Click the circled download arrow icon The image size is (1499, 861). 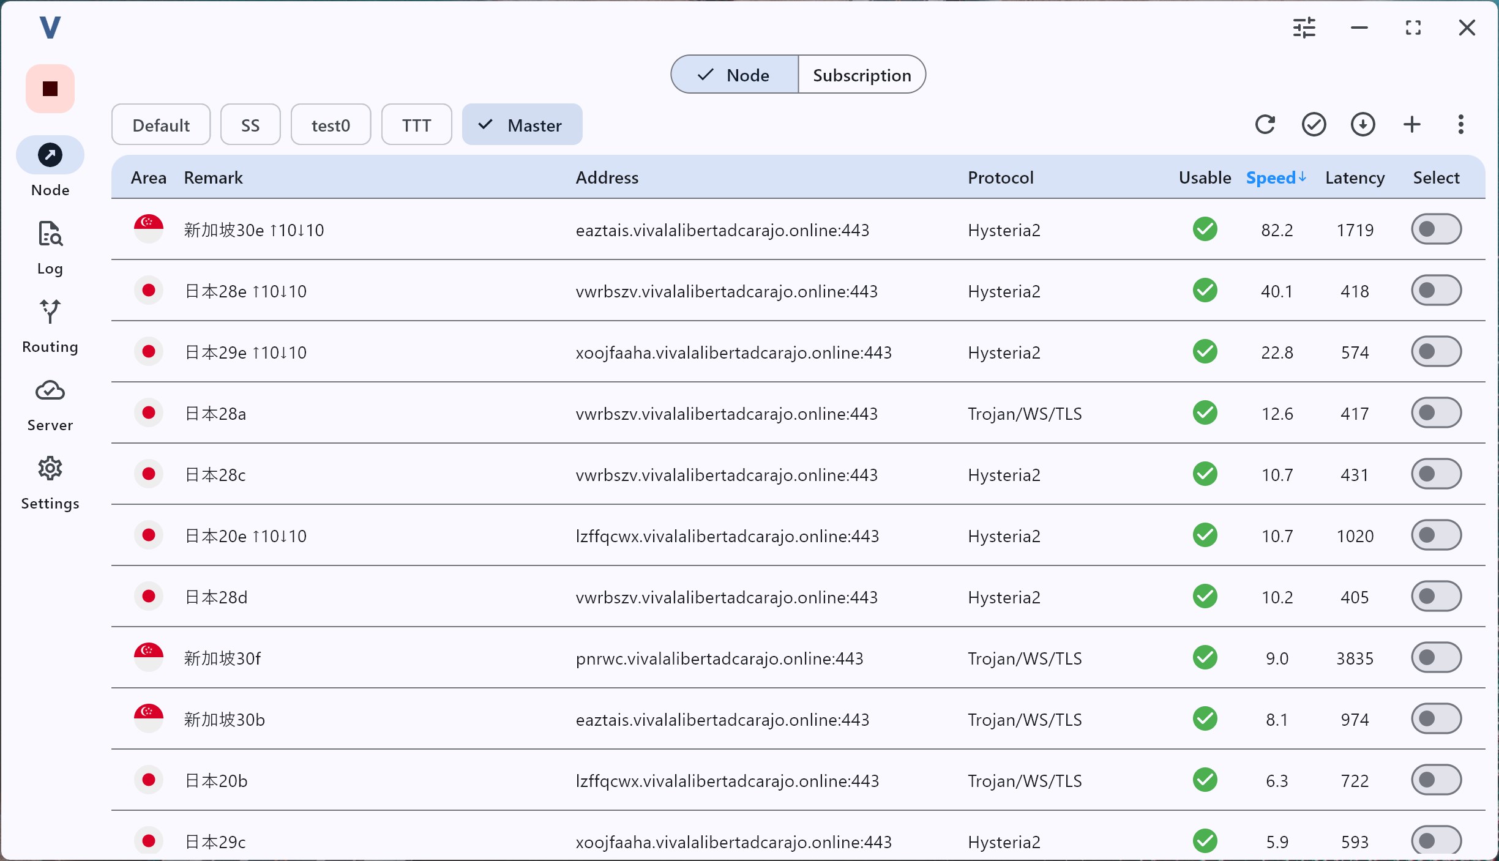tap(1363, 125)
